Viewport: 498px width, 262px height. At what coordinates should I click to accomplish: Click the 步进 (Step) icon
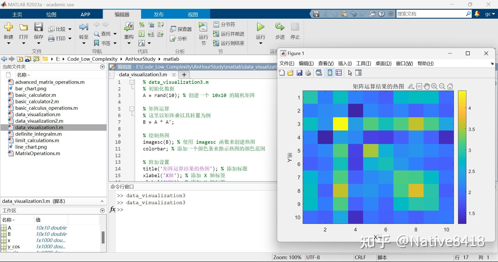click(280, 27)
